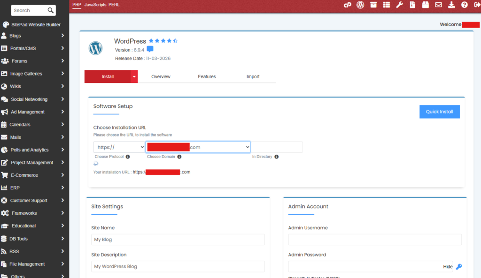The width and height of the screenshot is (481, 278).
Task: Switch to the Overview tab
Action: (x=161, y=76)
